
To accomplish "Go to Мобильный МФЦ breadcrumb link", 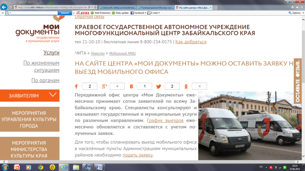I will tap(122, 53).
